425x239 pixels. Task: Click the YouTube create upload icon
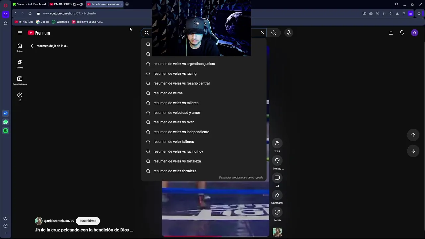391,33
